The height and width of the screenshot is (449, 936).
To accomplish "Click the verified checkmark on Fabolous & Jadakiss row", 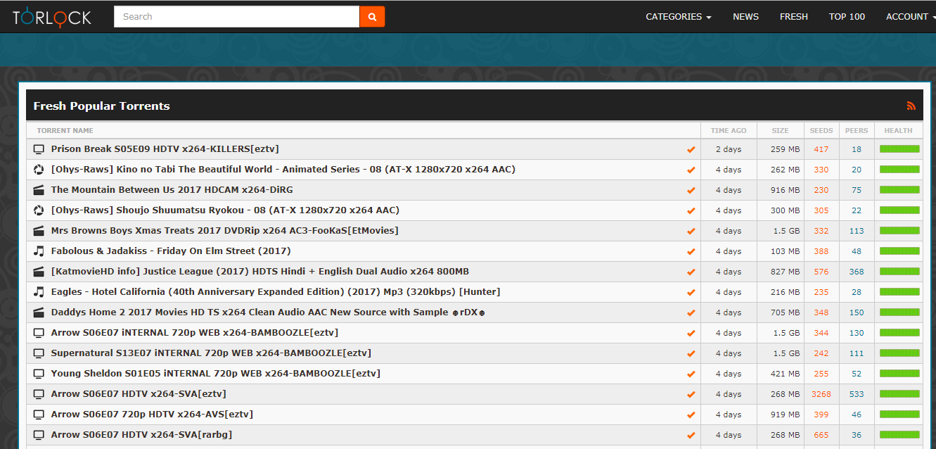I will [691, 251].
